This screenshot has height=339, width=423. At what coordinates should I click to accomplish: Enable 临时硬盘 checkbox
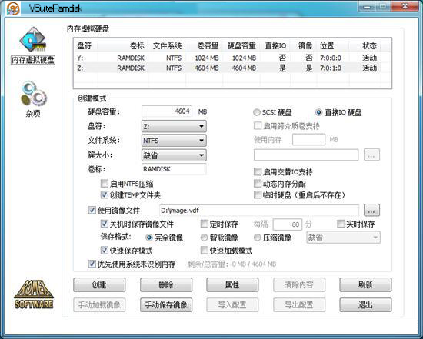258,194
